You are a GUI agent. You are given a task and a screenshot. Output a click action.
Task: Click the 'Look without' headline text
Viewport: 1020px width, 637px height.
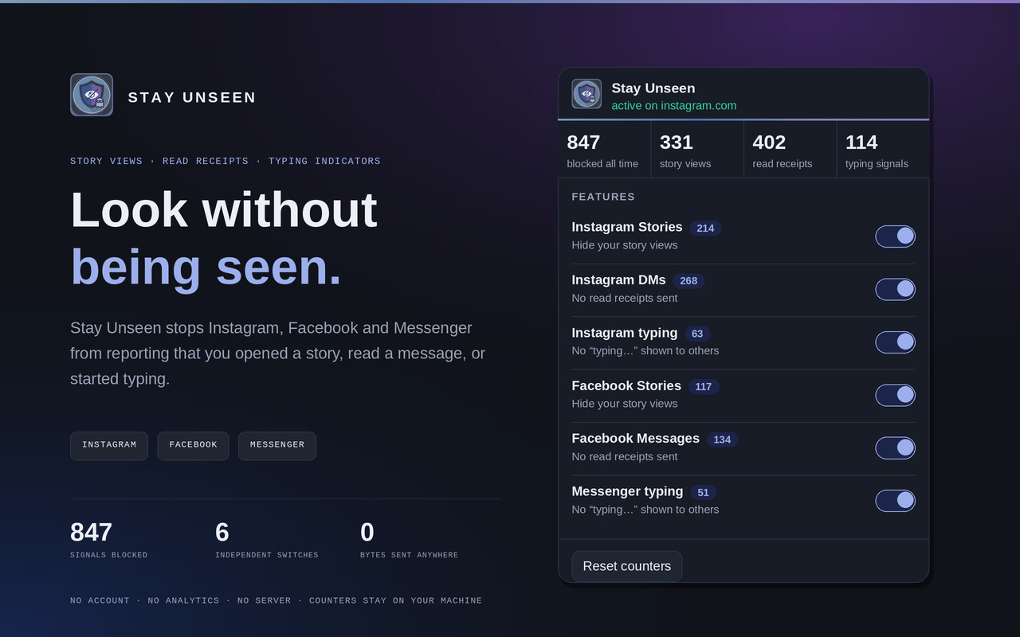pos(224,210)
